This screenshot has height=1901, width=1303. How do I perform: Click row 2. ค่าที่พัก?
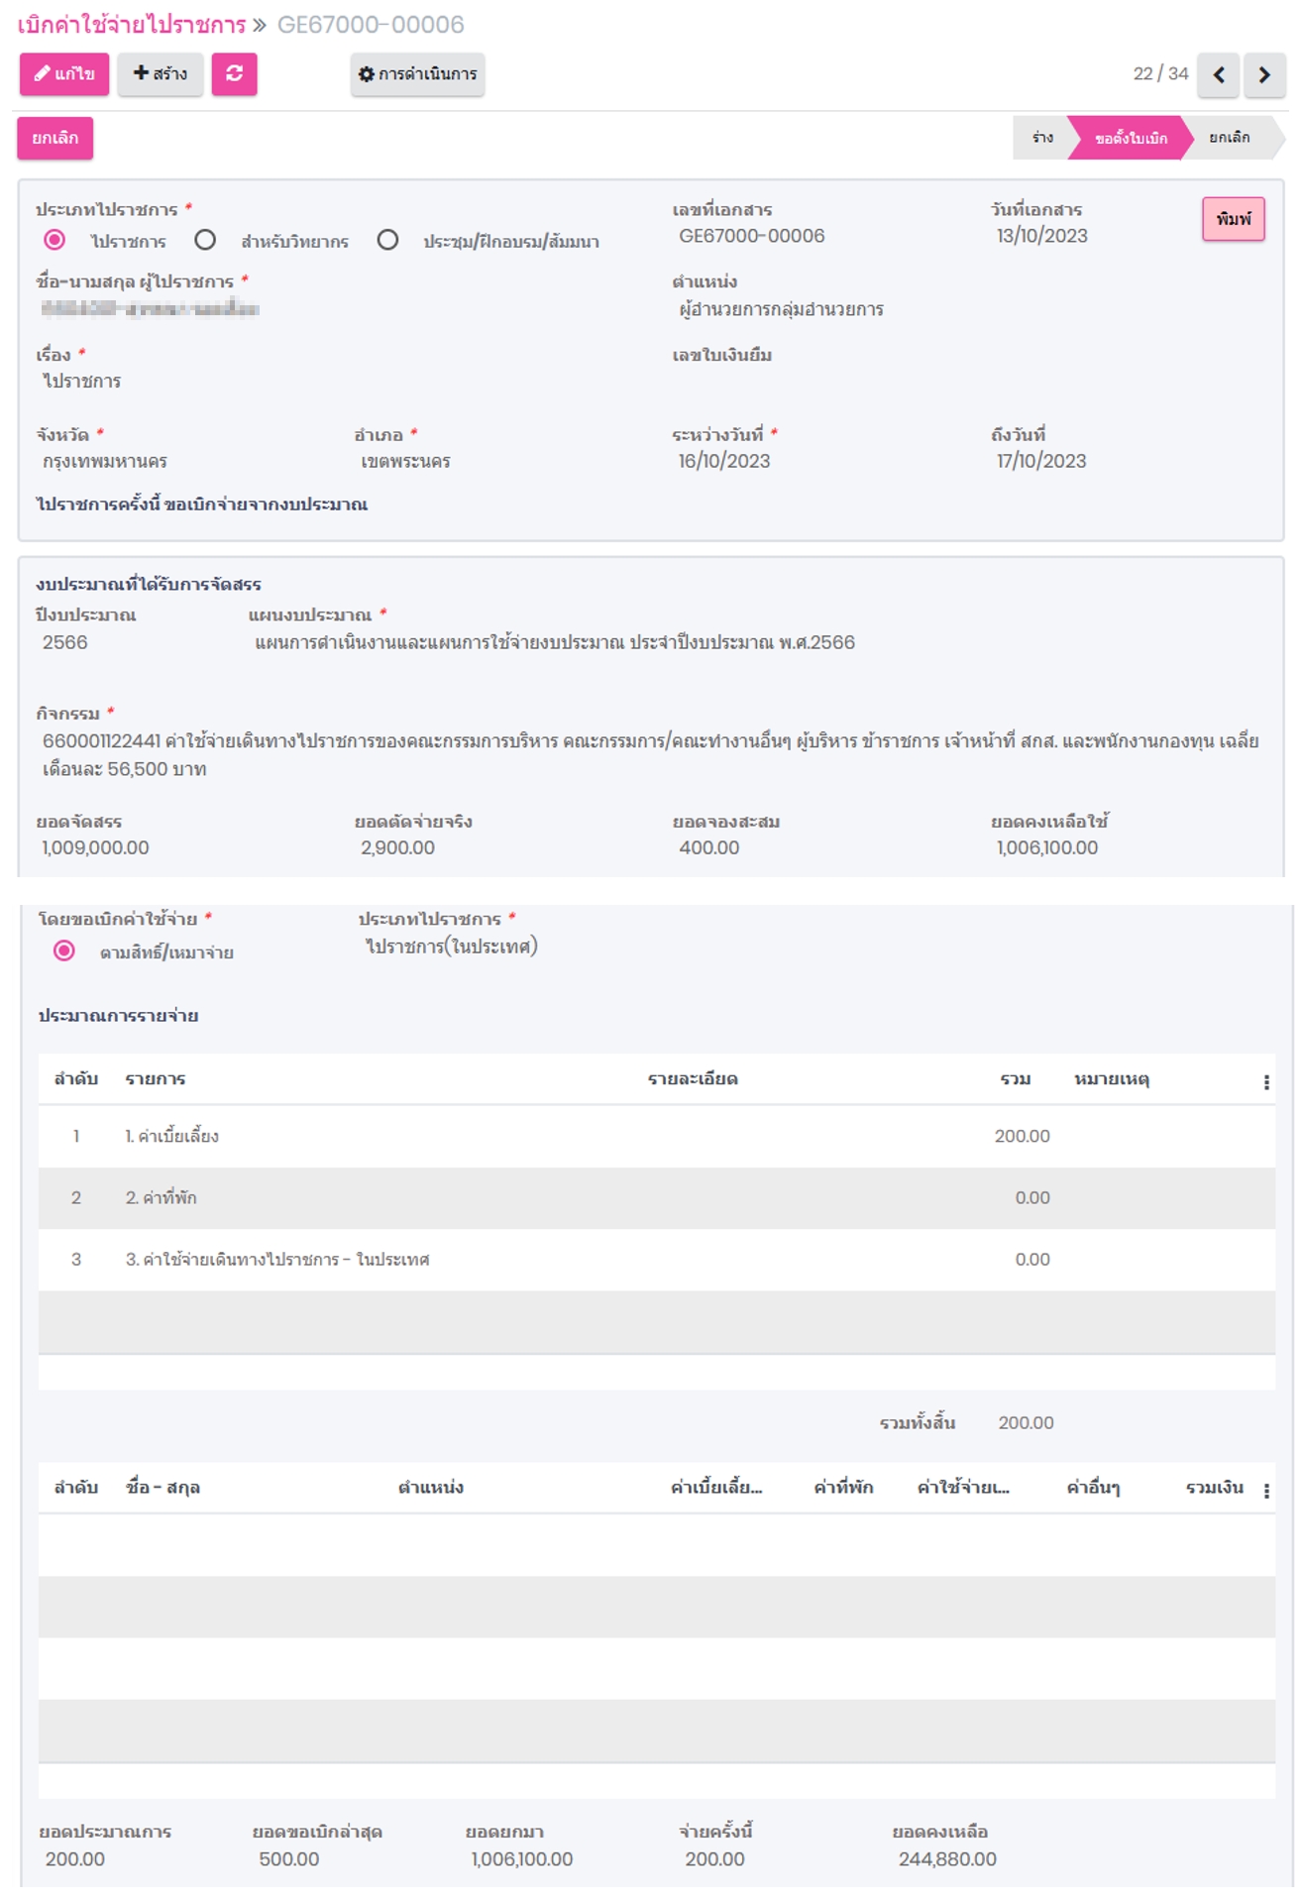(657, 1197)
